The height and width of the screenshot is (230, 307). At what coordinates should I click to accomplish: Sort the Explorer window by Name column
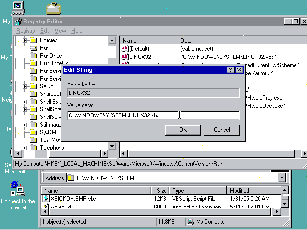pos(96,191)
